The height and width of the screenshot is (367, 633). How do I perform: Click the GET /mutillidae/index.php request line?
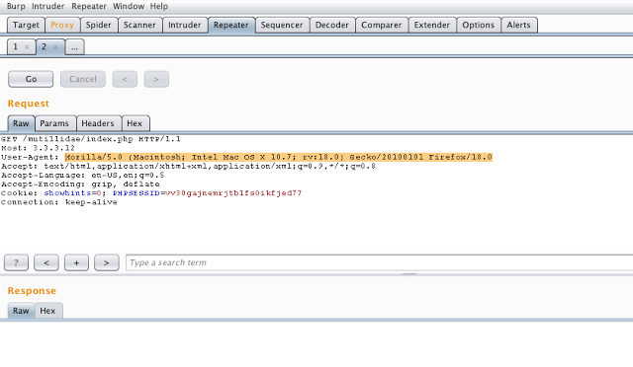click(91, 139)
